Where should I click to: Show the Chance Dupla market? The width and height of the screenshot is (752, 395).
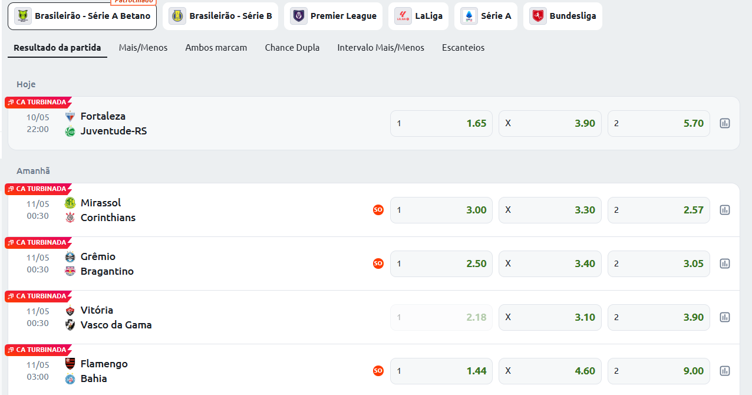click(292, 48)
